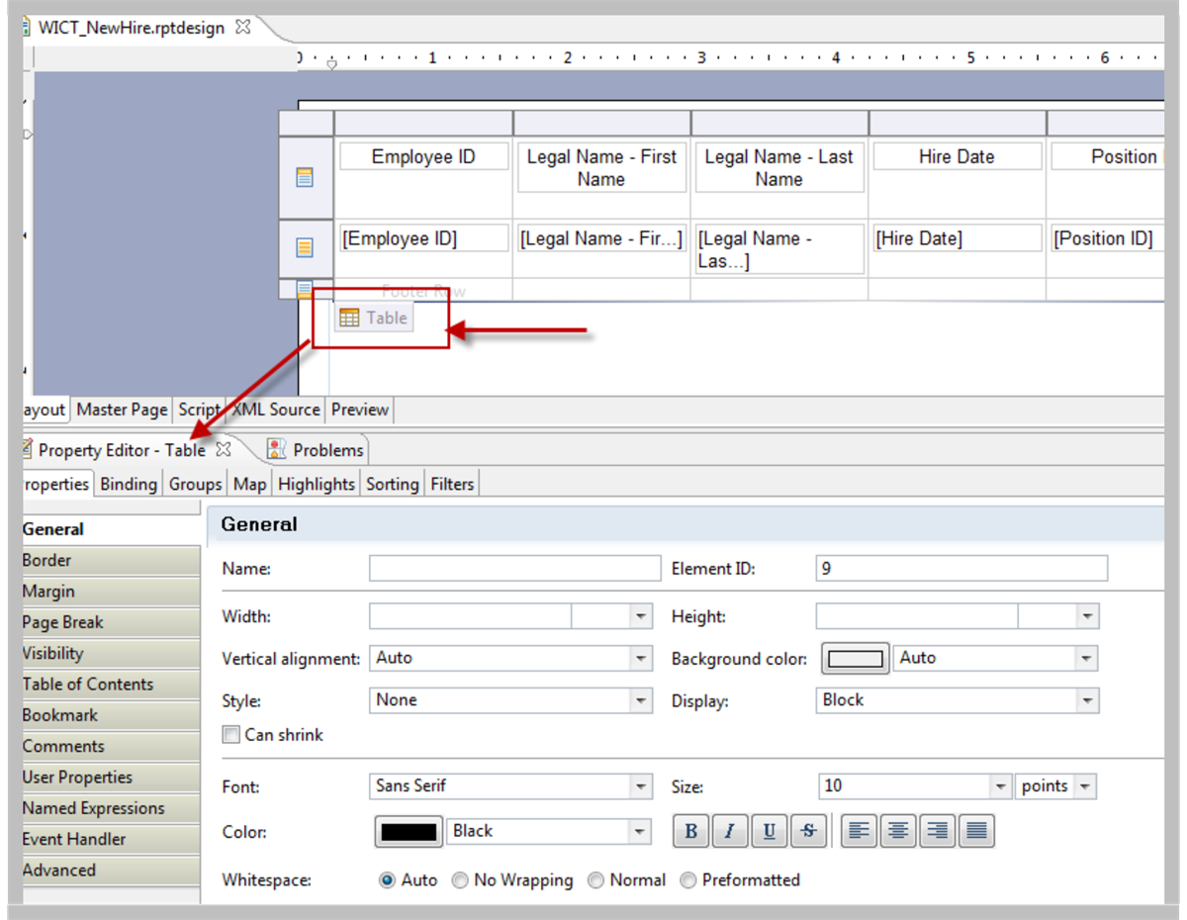Select the Margin property category
This screenshot has width=1187, height=920.
[x=109, y=592]
